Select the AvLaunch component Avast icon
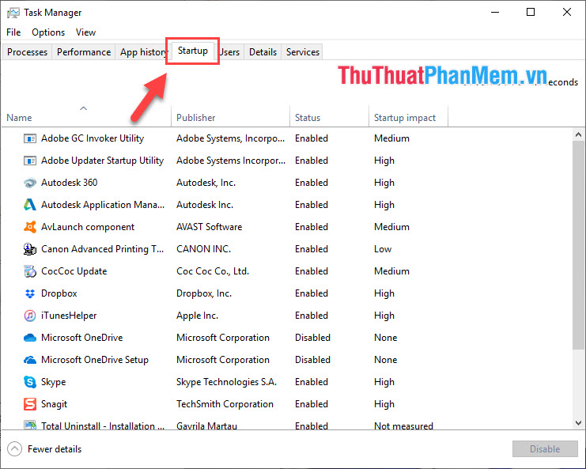Viewport: 586px width, 469px height. 30,227
